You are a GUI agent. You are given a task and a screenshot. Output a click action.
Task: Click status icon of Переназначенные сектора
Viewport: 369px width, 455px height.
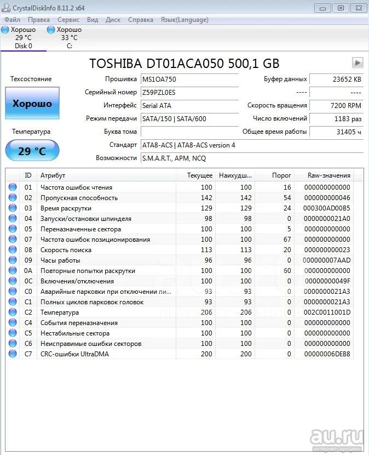[x=13, y=229]
